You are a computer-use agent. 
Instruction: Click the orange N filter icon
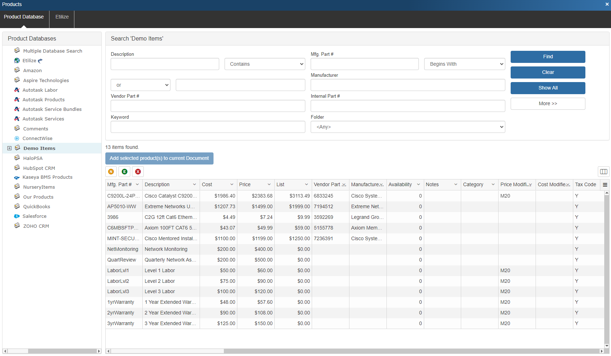111,172
